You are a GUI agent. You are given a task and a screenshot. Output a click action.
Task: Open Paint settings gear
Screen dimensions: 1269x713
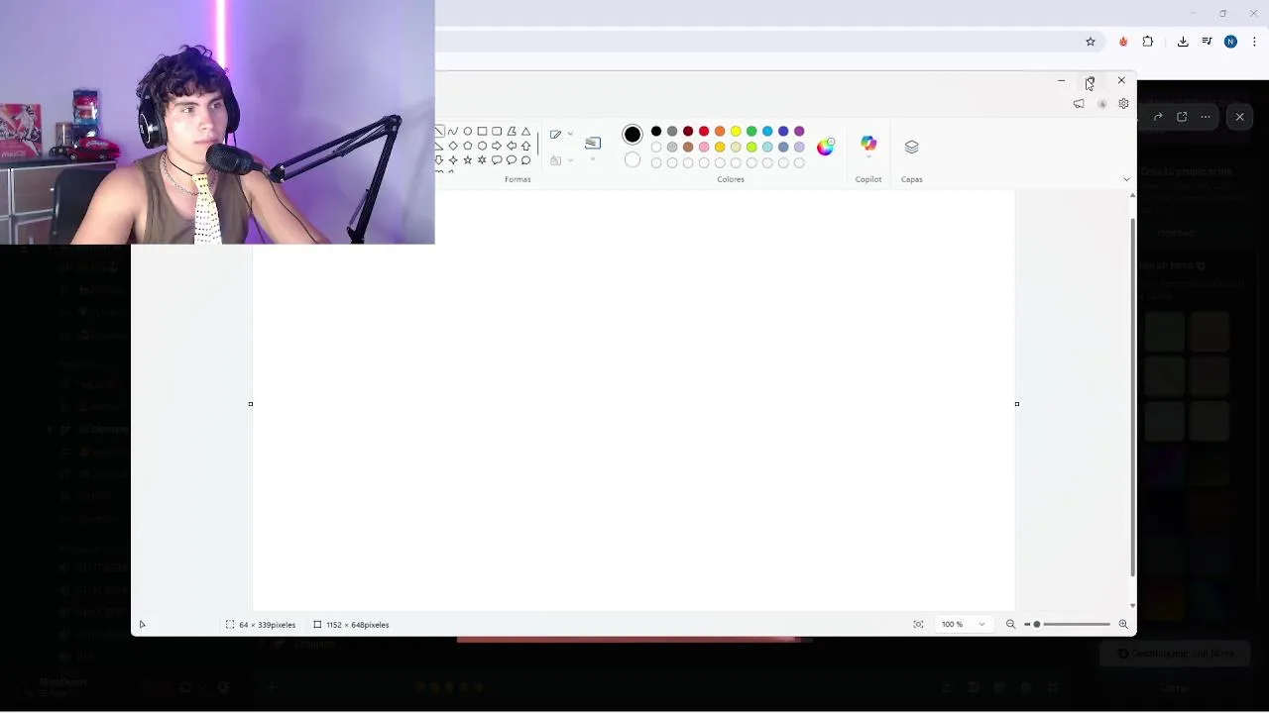click(1123, 104)
